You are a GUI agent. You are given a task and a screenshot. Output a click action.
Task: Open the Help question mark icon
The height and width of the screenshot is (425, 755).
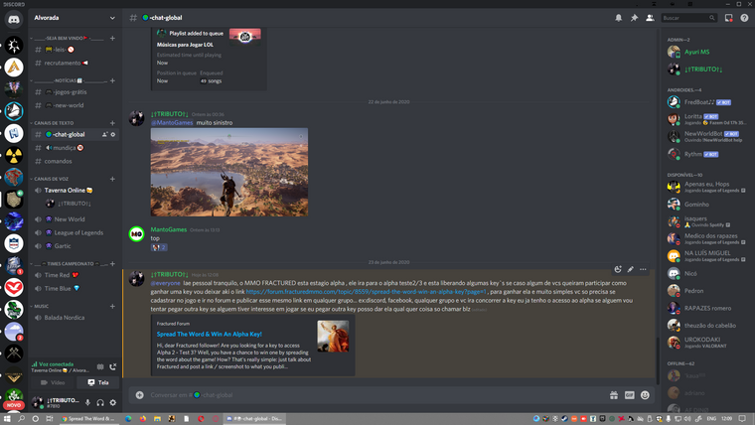tap(744, 18)
